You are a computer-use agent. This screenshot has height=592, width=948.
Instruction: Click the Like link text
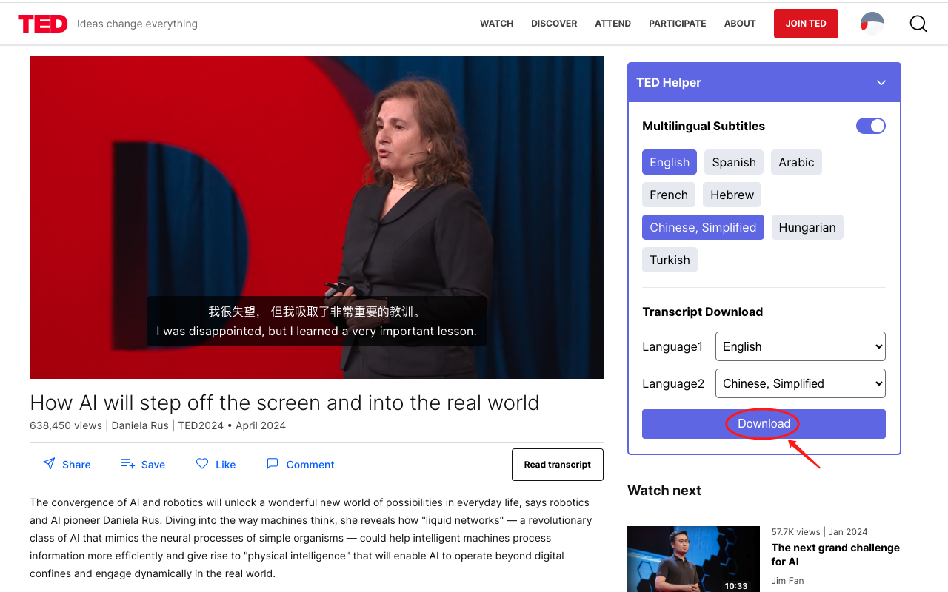point(226,465)
